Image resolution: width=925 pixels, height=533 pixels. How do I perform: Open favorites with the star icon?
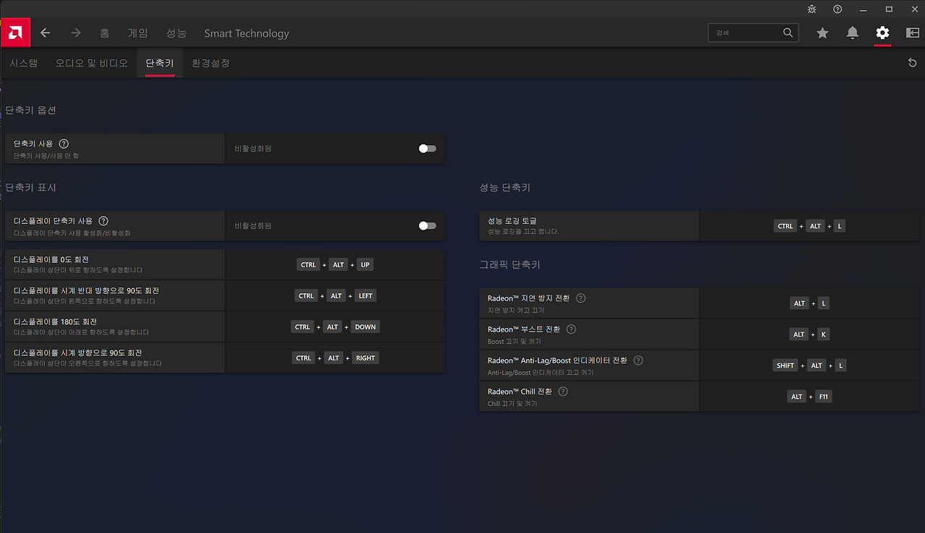[x=822, y=32]
